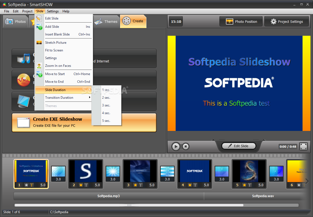Click the film and music video icon

tap(24, 58)
